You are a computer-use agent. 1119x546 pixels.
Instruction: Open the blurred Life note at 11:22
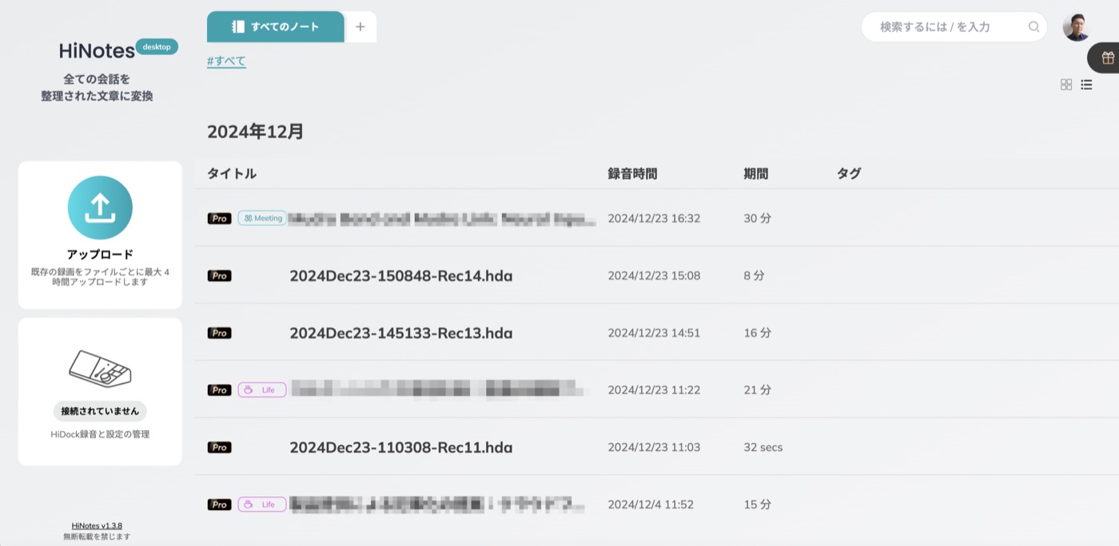(x=436, y=390)
